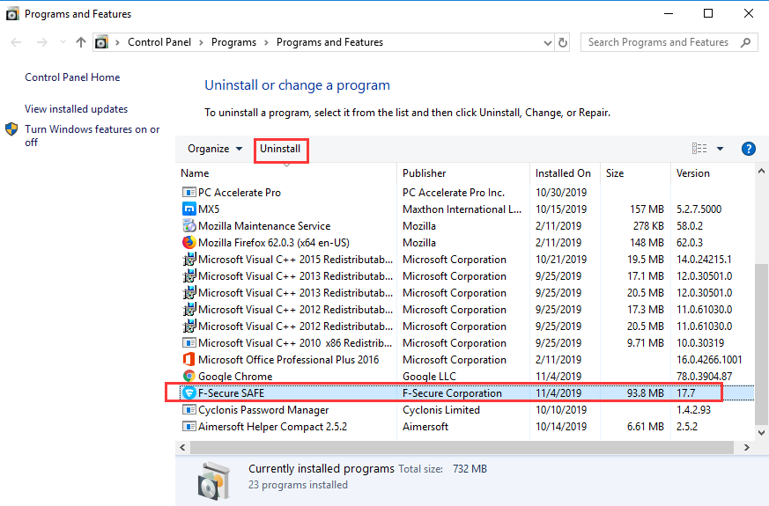The image size is (769, 506).
Task: Click the Aimersoft Helper Compact icon
Action: tap(189, 426)
